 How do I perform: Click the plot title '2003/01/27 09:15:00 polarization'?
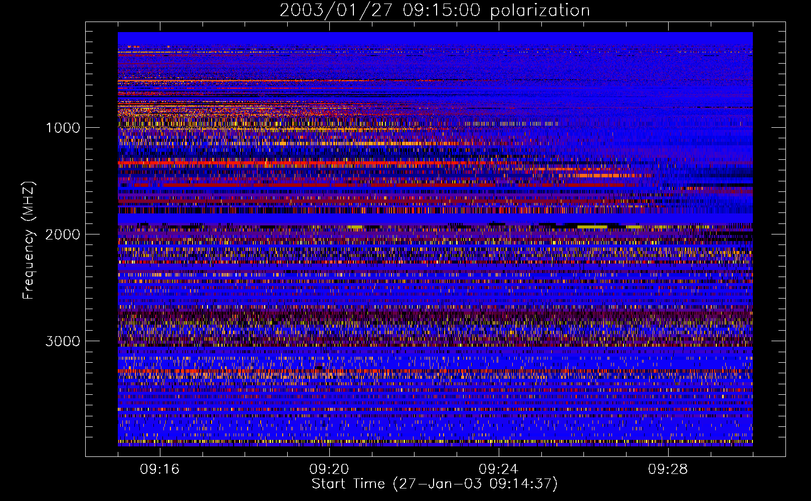[x=435, y=11]
